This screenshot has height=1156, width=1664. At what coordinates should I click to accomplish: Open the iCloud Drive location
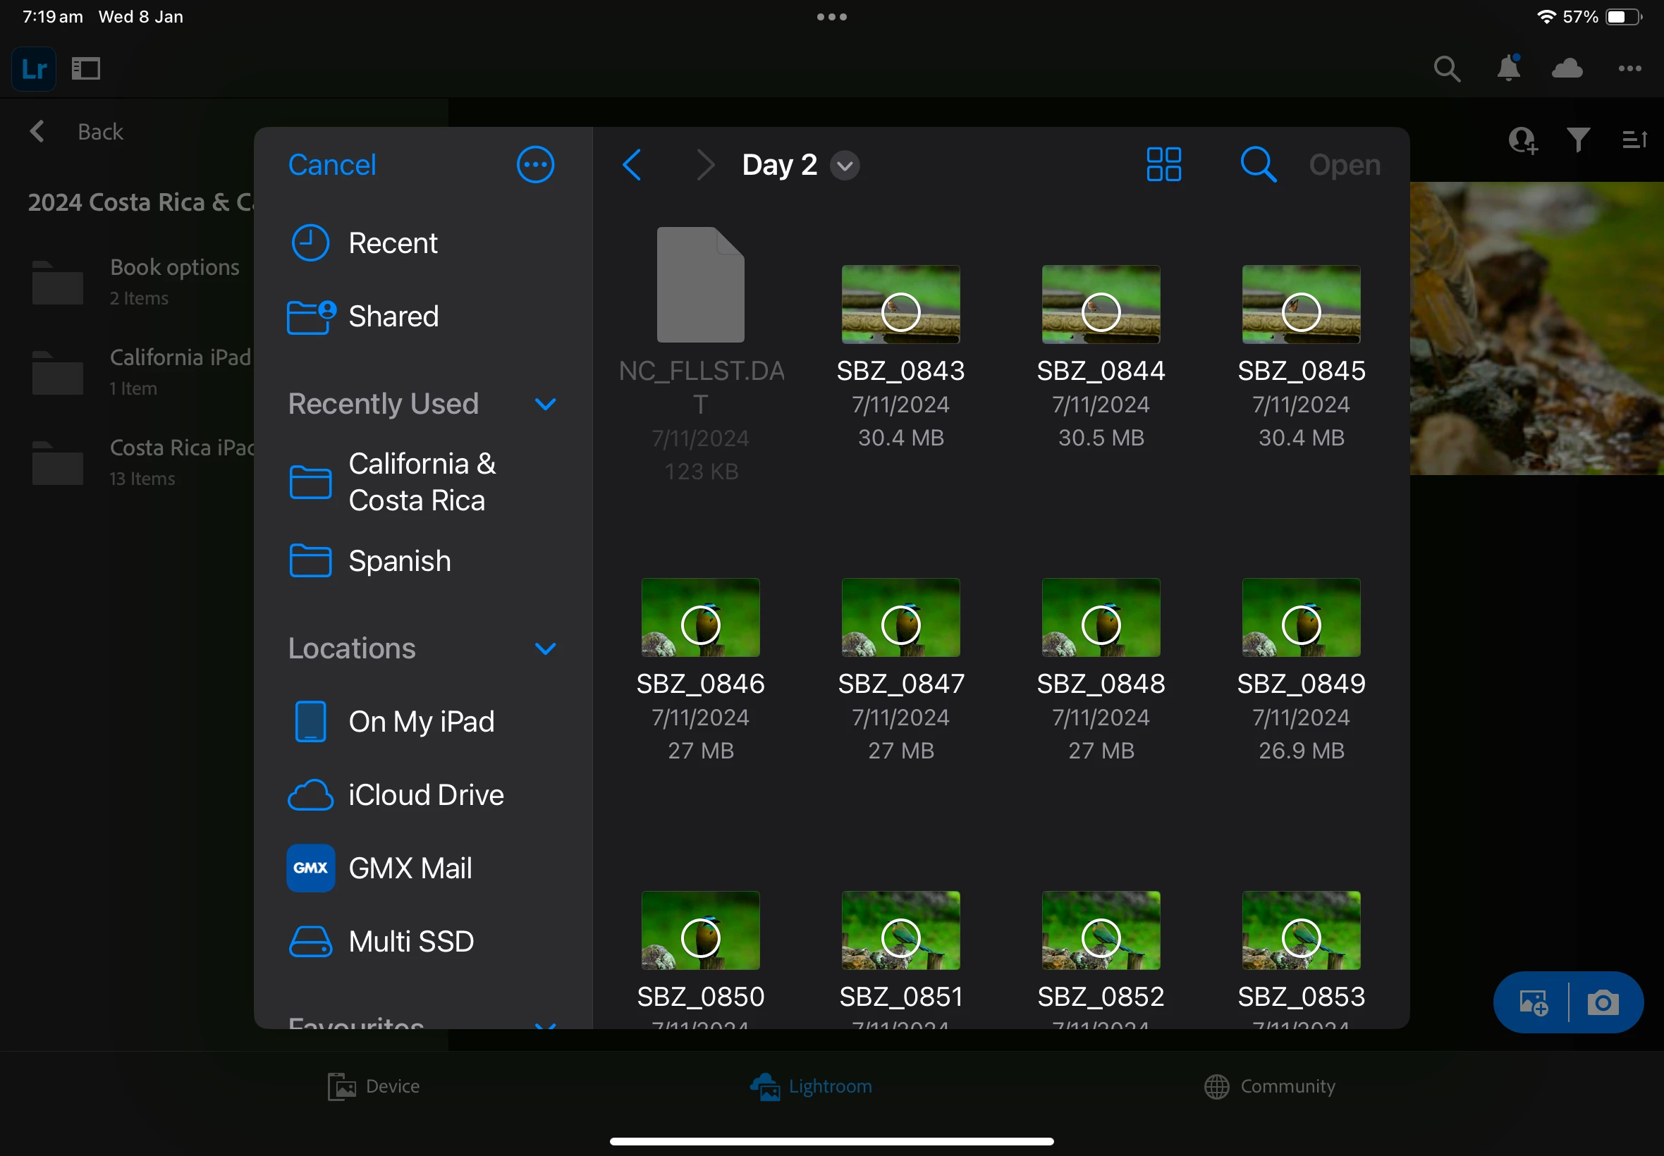coord(425,795)
